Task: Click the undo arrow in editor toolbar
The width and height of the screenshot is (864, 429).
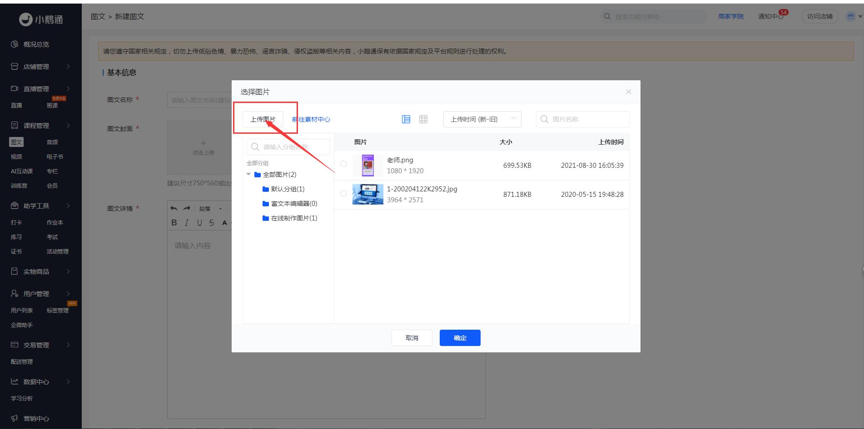Action: point(174,209)
